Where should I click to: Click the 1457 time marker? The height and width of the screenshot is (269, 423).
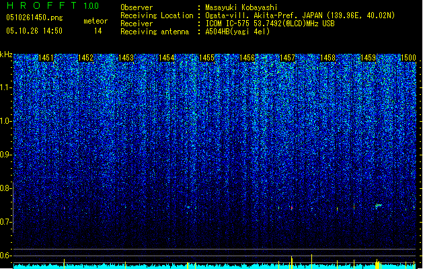pos(288,57)
